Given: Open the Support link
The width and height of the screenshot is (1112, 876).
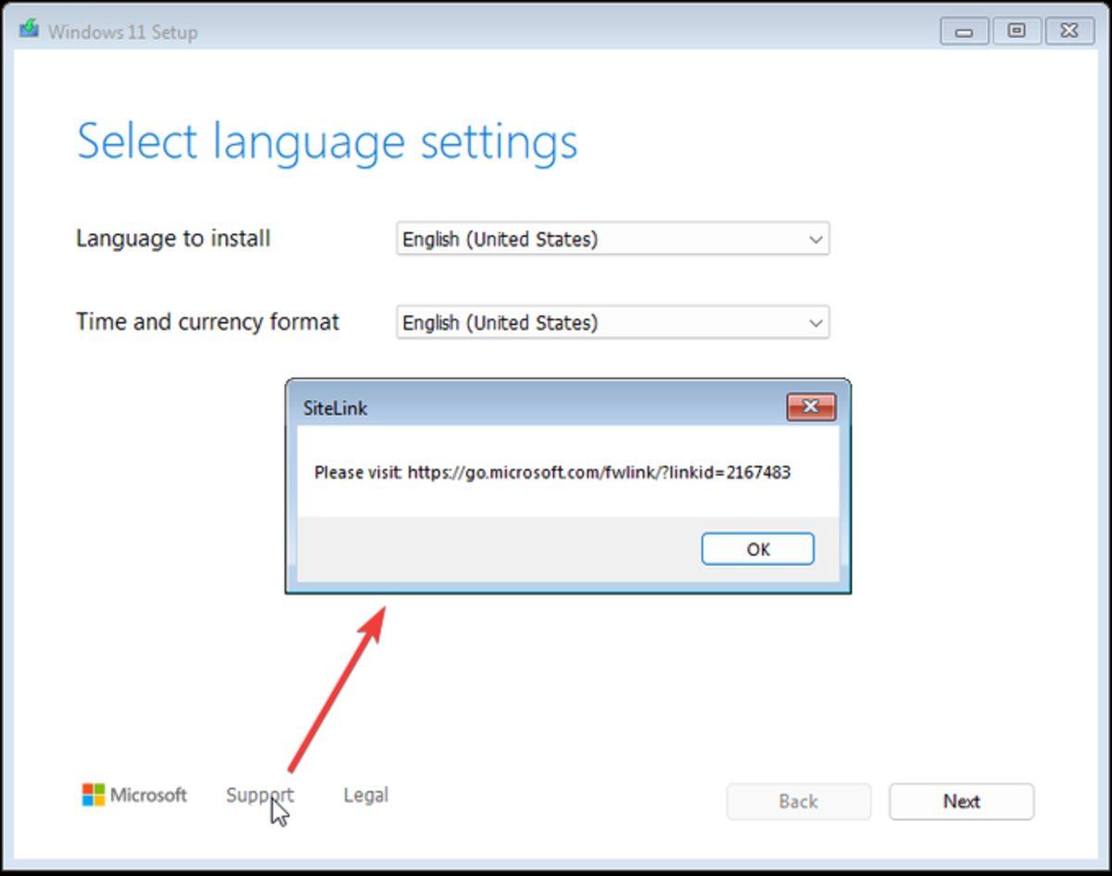Looking at the screenshot, I should click(260, 795).
